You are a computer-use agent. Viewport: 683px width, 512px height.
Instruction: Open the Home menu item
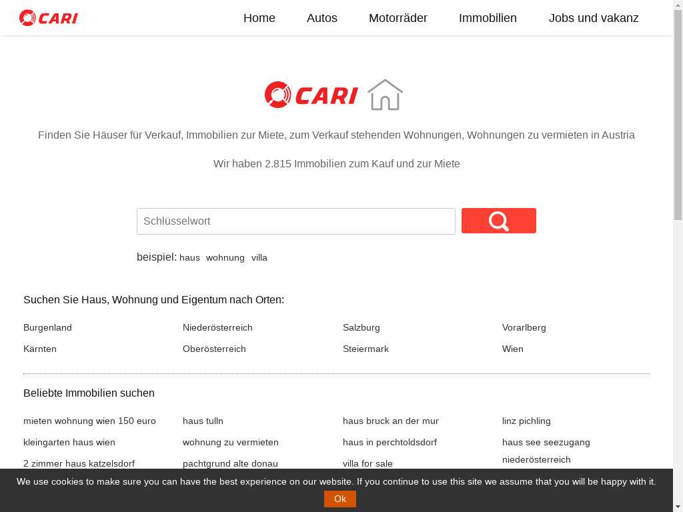click(259, 18)
